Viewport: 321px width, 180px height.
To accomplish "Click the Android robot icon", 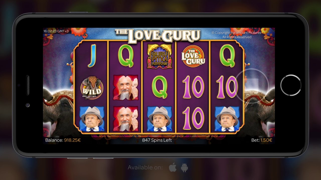I will pos(184,168).
